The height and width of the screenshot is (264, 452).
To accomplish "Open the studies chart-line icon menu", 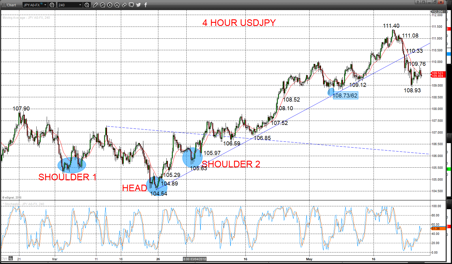I will 102,5.
